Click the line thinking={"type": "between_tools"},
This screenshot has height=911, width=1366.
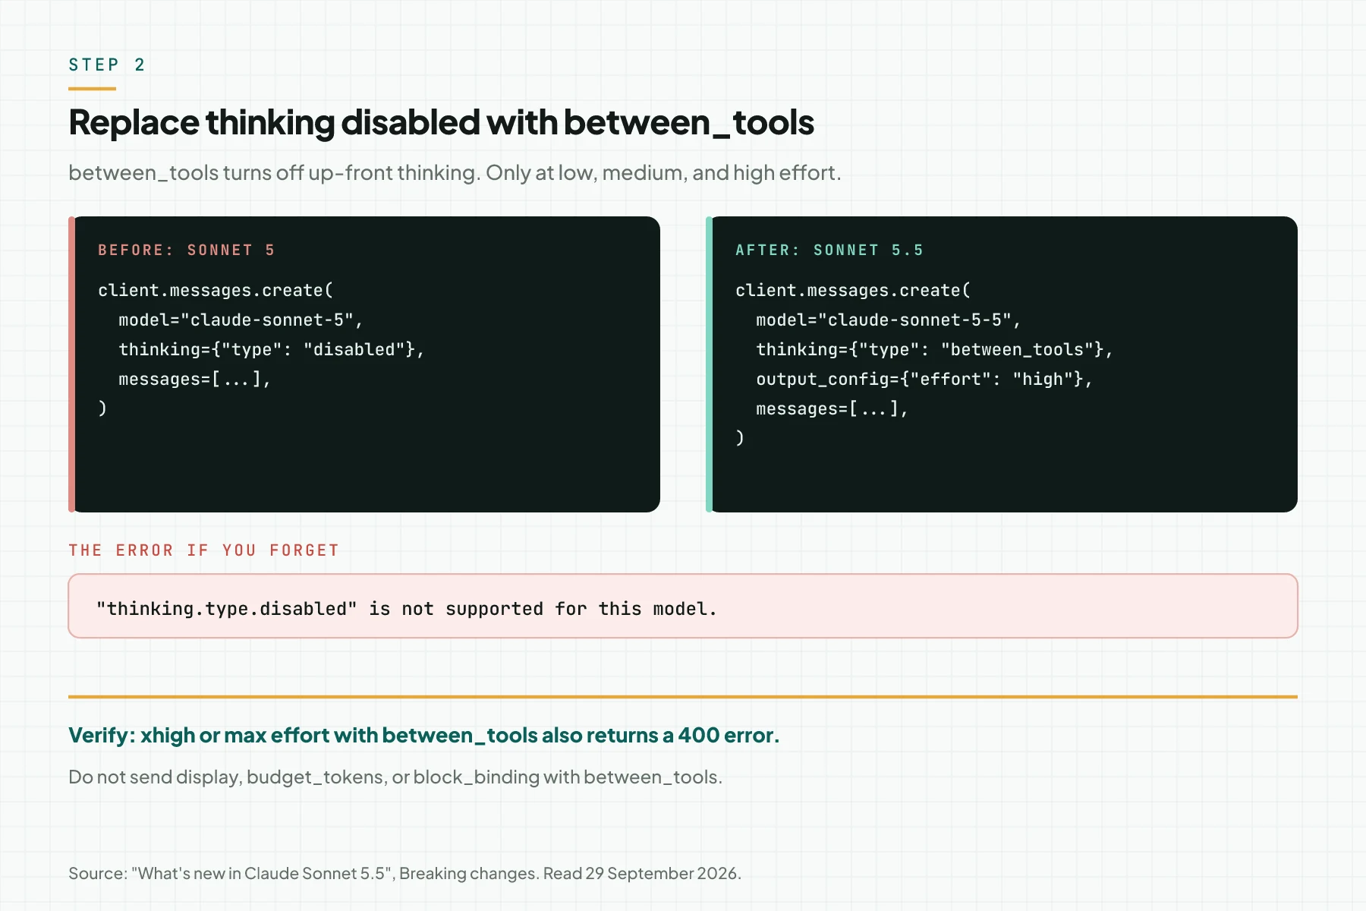934,350
